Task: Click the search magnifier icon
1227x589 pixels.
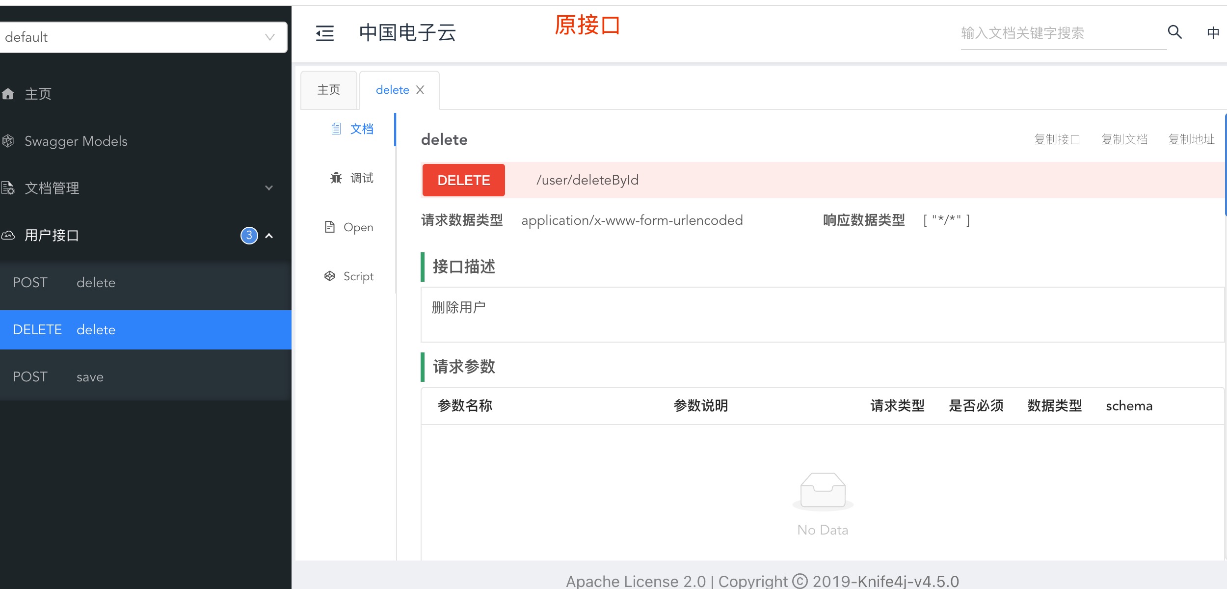Action: pyautogui.click(x=1174, y=32)
